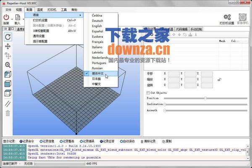
Task: Open printer settings gears icon
Action: tap(227, 17)
